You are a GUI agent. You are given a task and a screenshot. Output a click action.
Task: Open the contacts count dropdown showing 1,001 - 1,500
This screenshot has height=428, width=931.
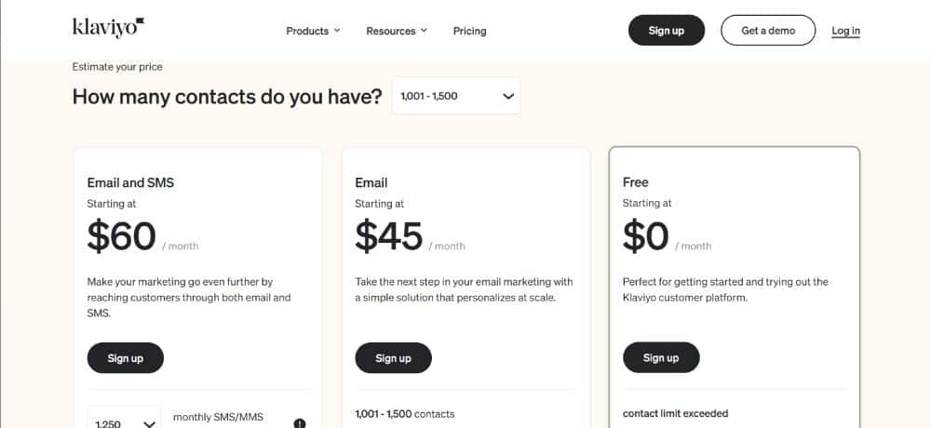pos(456,96)
